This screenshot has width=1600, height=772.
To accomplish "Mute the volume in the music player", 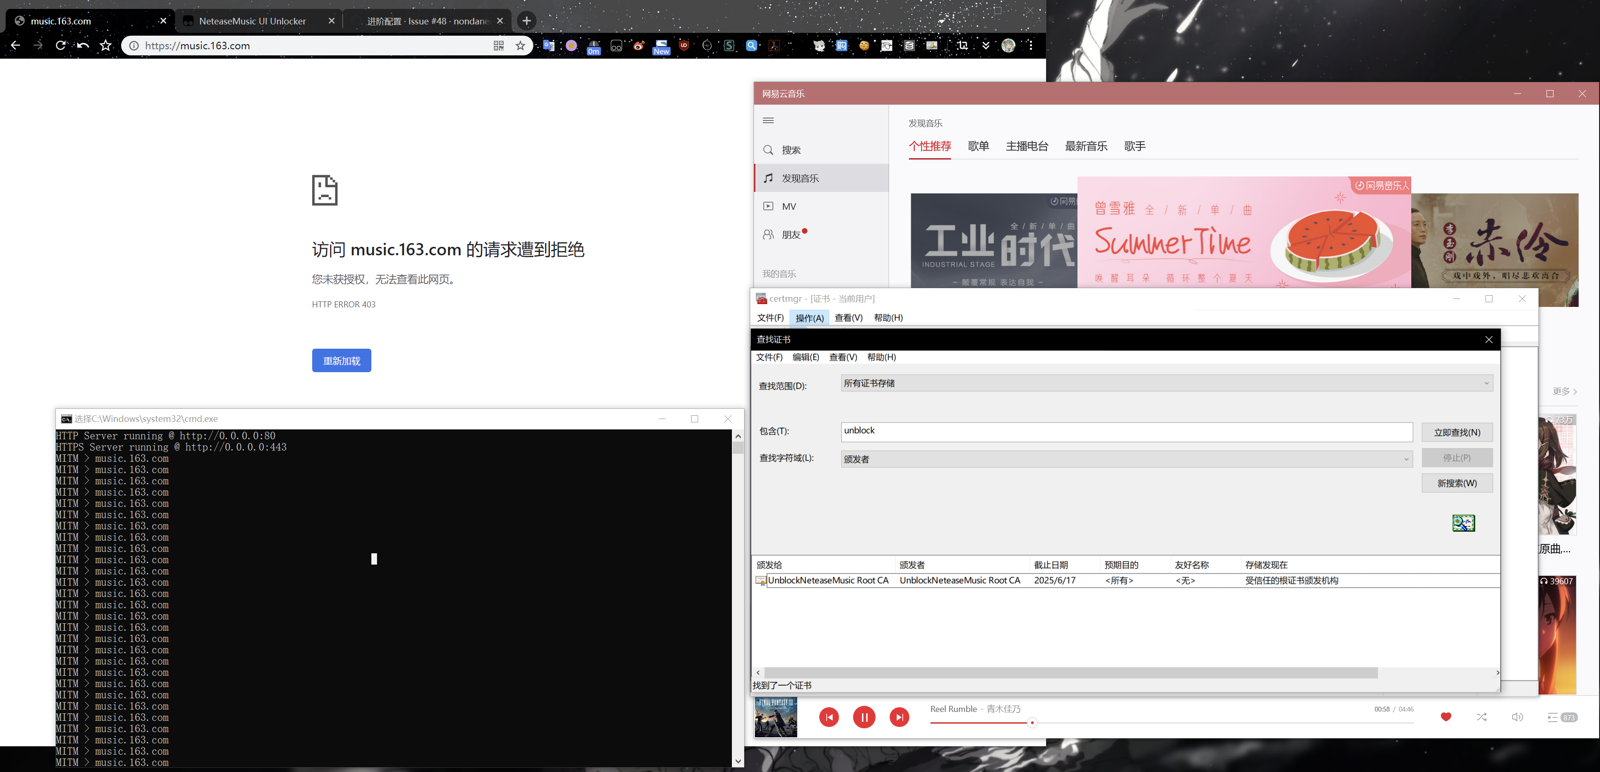I will tap(1518, 718).
